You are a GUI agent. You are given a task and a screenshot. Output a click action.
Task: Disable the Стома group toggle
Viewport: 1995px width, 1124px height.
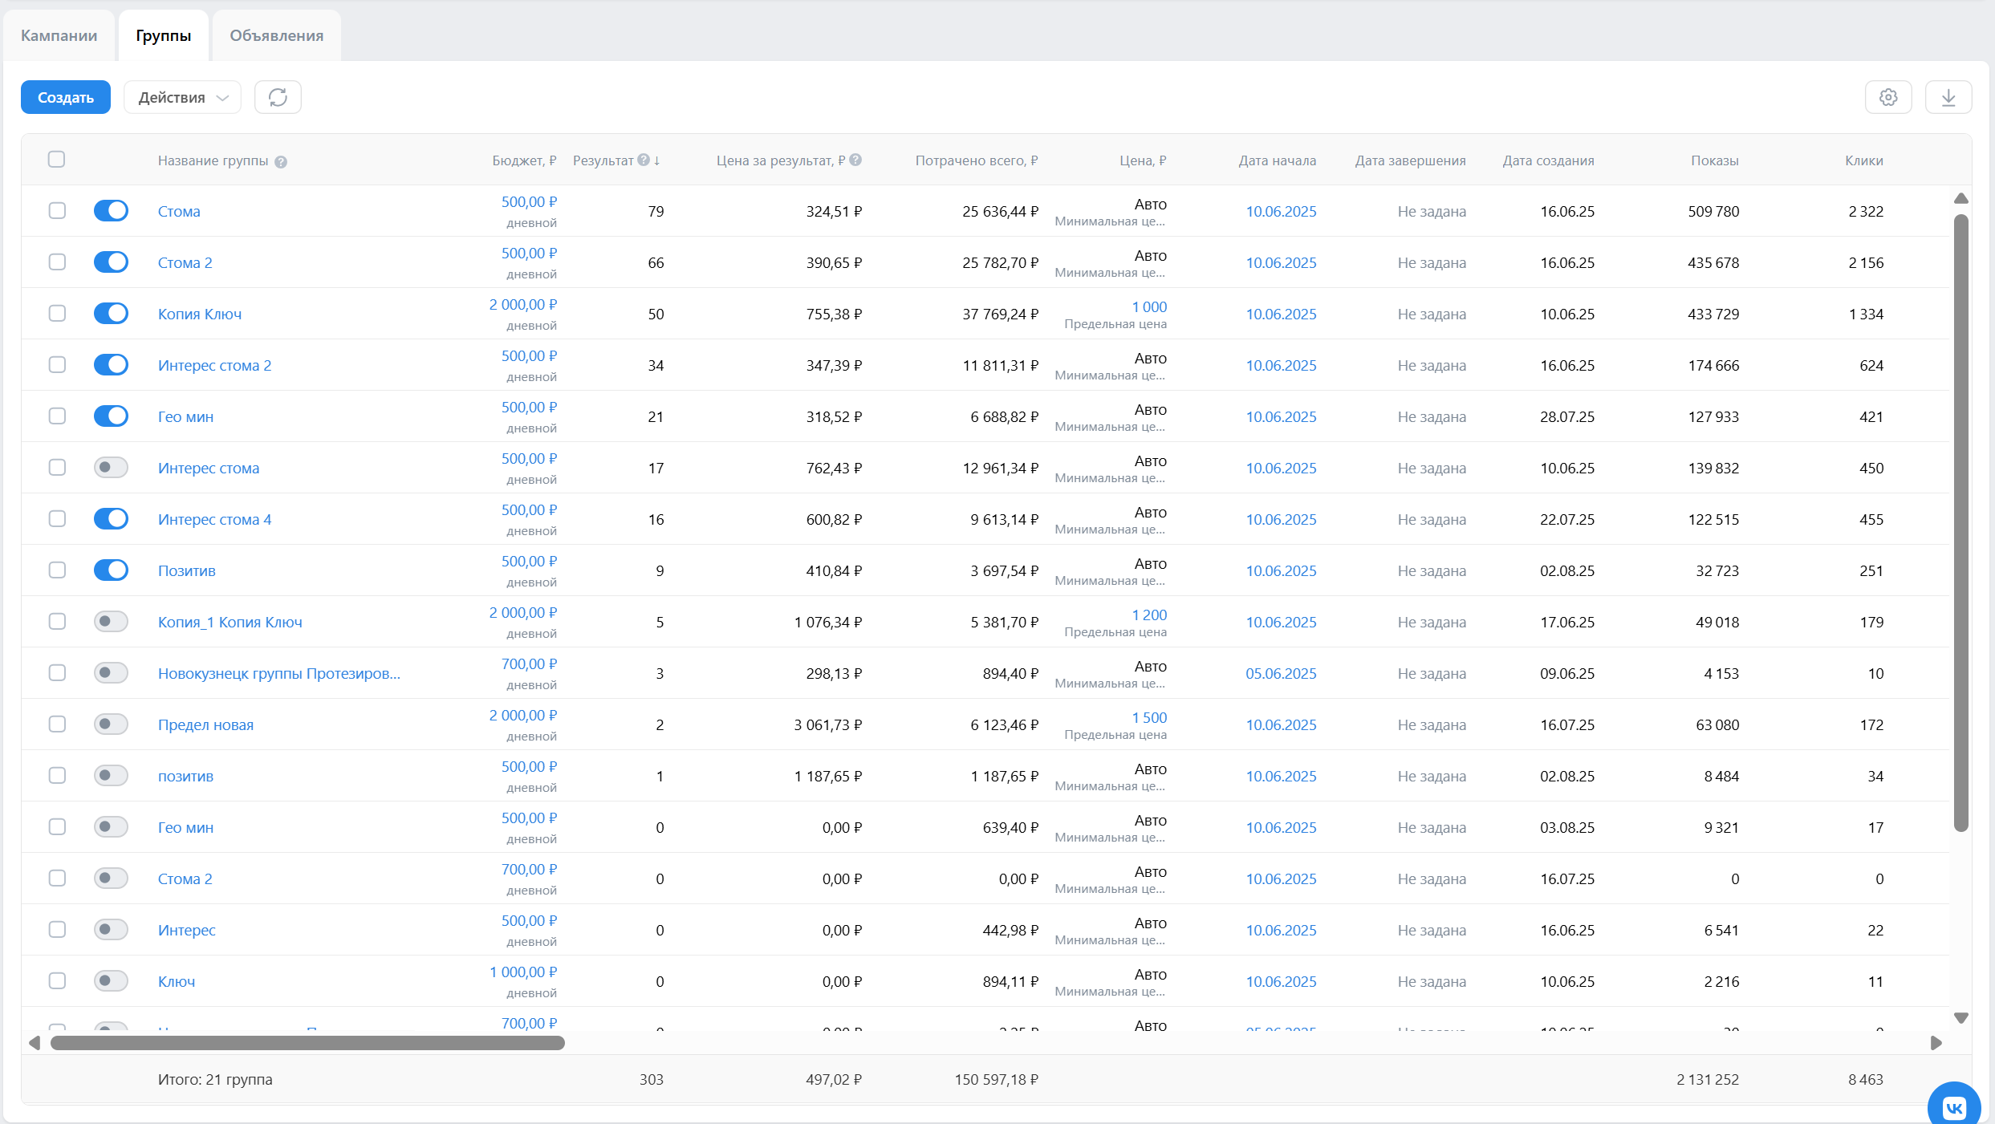pos(111,211)
